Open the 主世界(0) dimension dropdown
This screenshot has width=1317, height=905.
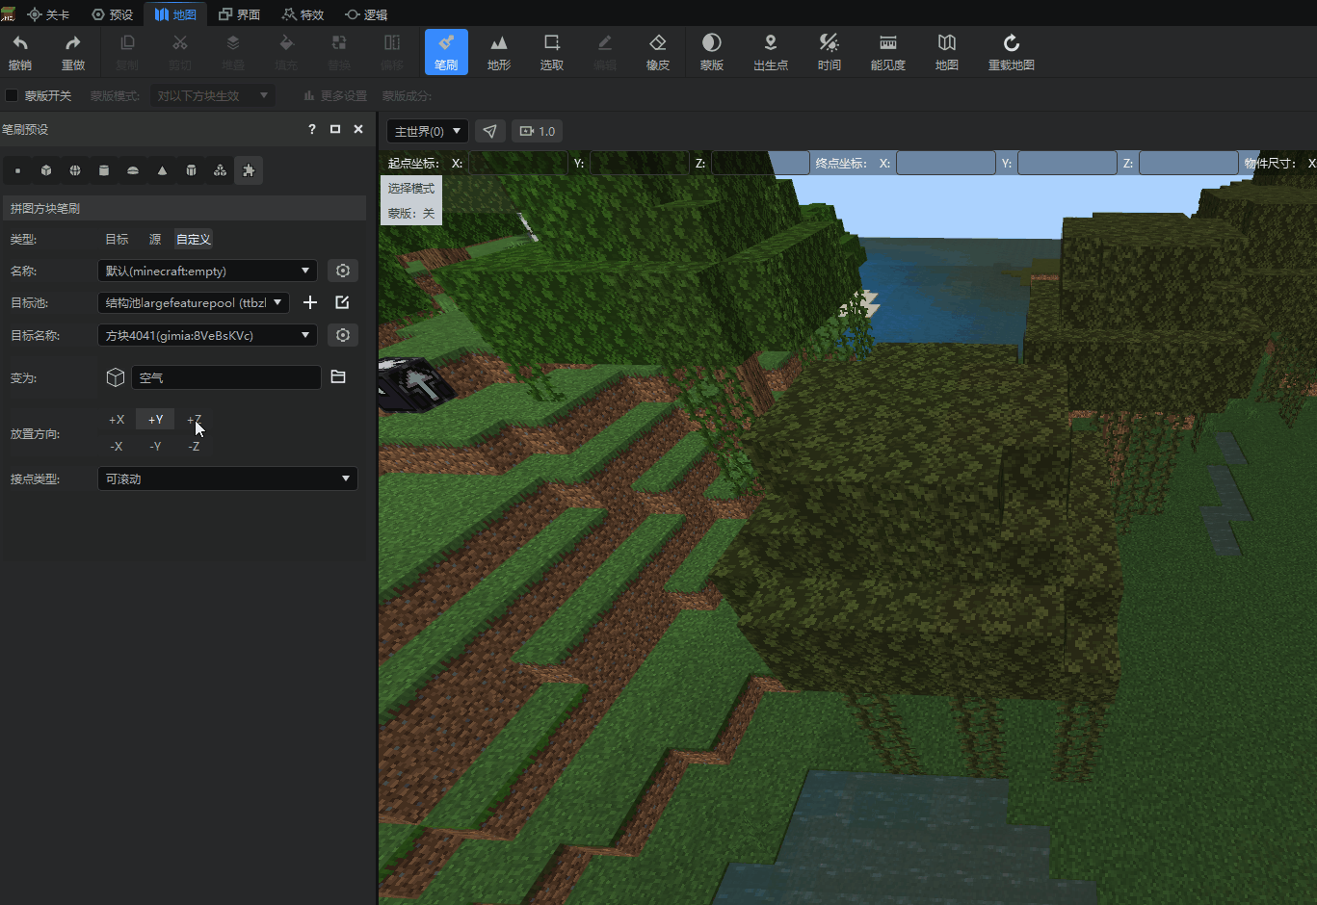point(427,131)
